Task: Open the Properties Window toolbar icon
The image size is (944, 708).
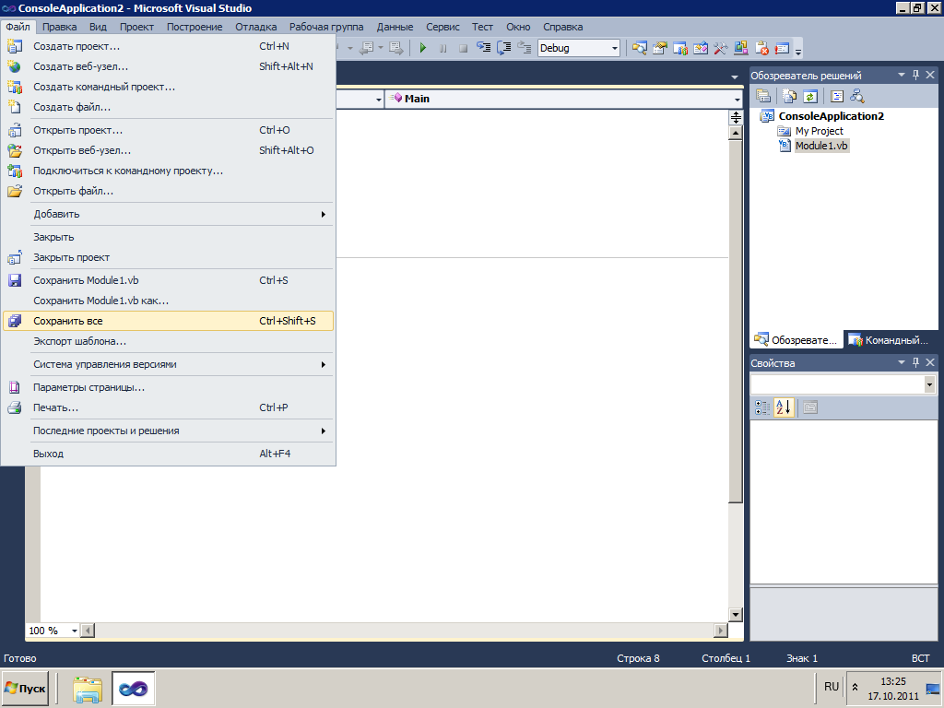Action: [660, 48]
